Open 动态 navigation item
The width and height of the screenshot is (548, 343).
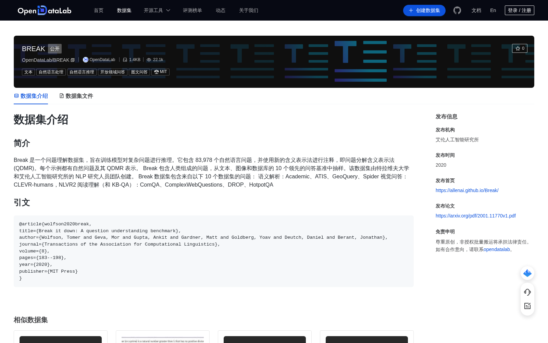(221, 10)
